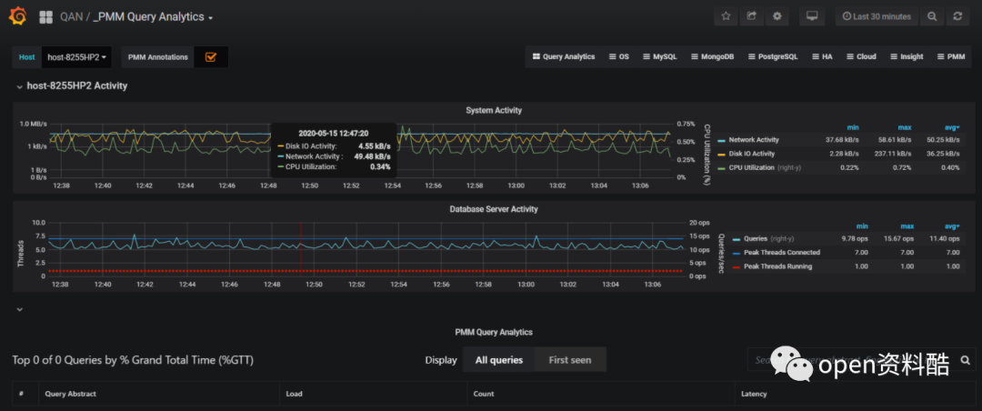
Task: Open the OS dashboards menu
Action: [x=619, y=56]
